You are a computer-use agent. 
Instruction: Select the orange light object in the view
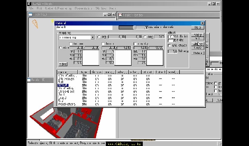point(35,24)
